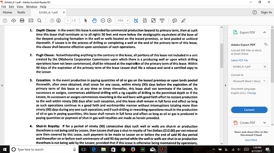Zoom out with the minus icon
The image size is (274, 153).
point(103,21)
